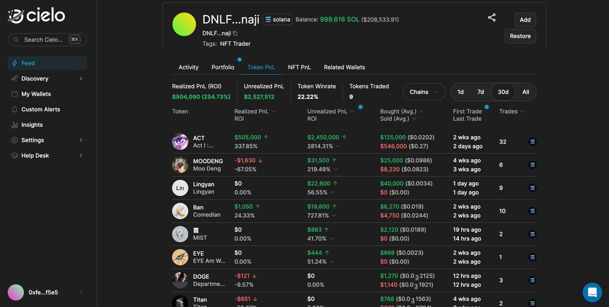
Task: Copy the DNLF...naji wallet address
Action: click(x=235, y=33)
